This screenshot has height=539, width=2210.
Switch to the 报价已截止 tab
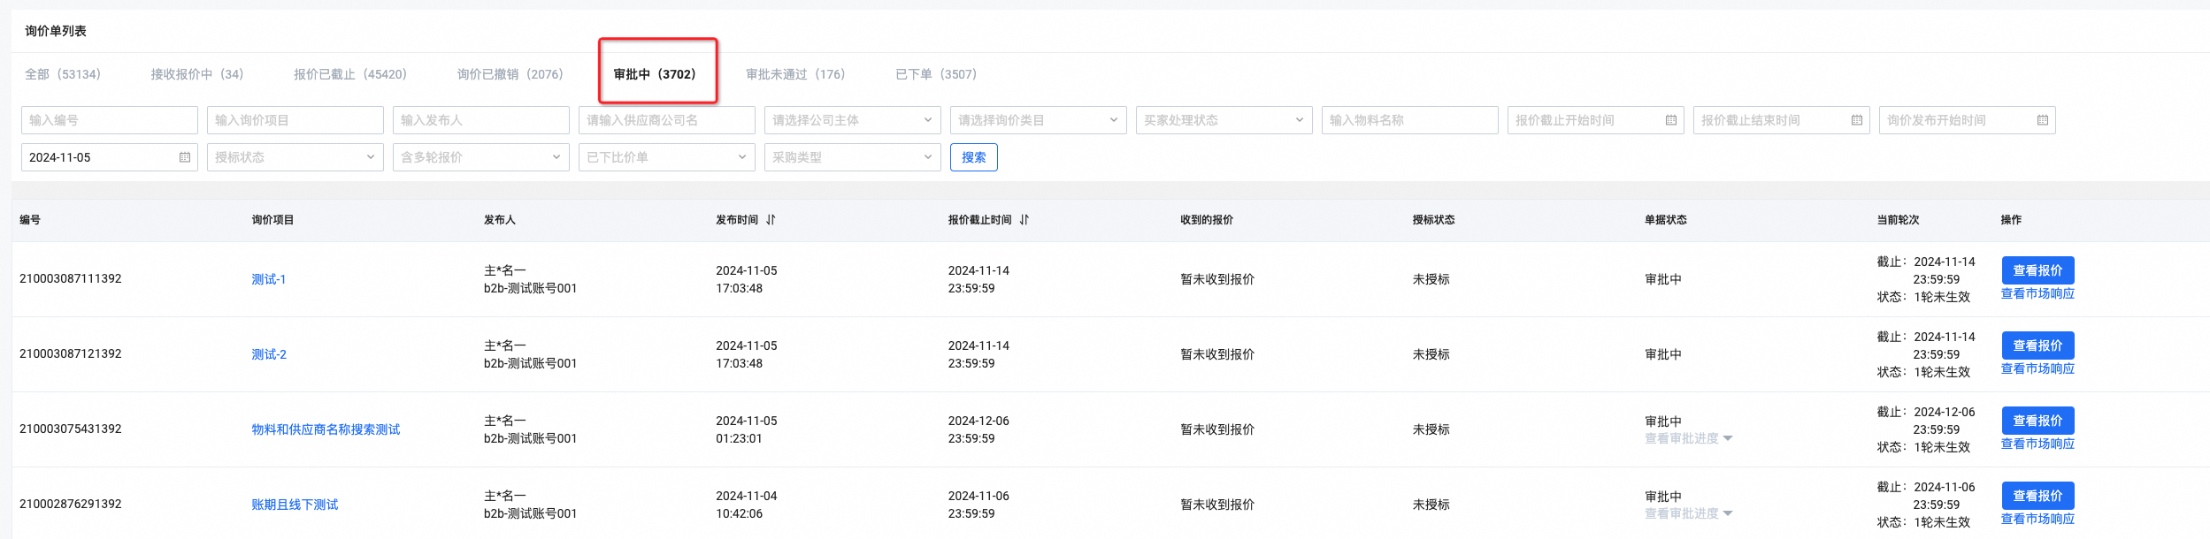pyautogui.click(x=349, y=74)
